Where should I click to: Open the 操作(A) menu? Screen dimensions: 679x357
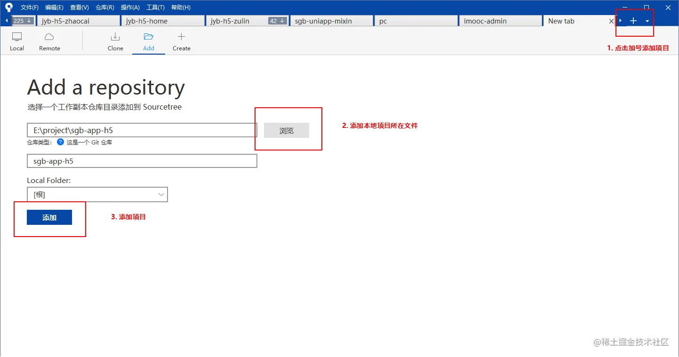pyautogui.click(x=130, y=8)
